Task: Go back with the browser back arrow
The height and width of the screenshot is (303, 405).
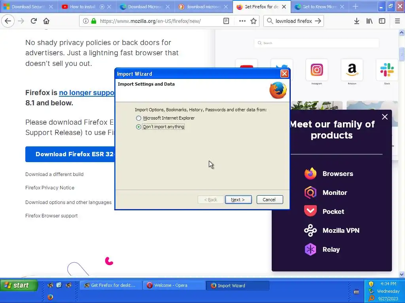Action: (8, 21)
